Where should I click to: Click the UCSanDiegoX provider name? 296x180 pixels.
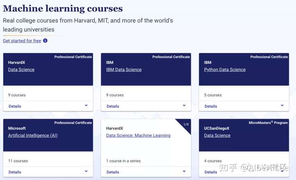pyautogui.click(x=217, y=128)
